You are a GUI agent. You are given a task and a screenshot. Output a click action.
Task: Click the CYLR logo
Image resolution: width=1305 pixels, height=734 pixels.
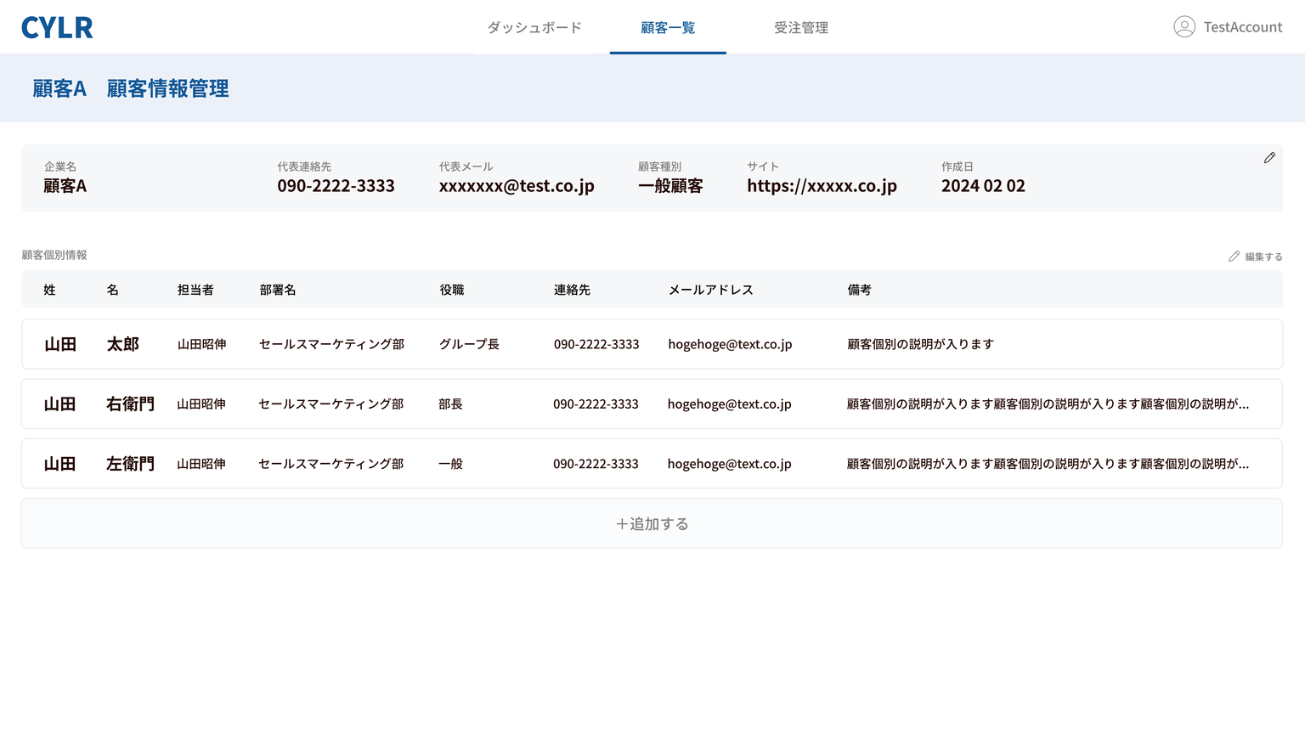(57, 28)
